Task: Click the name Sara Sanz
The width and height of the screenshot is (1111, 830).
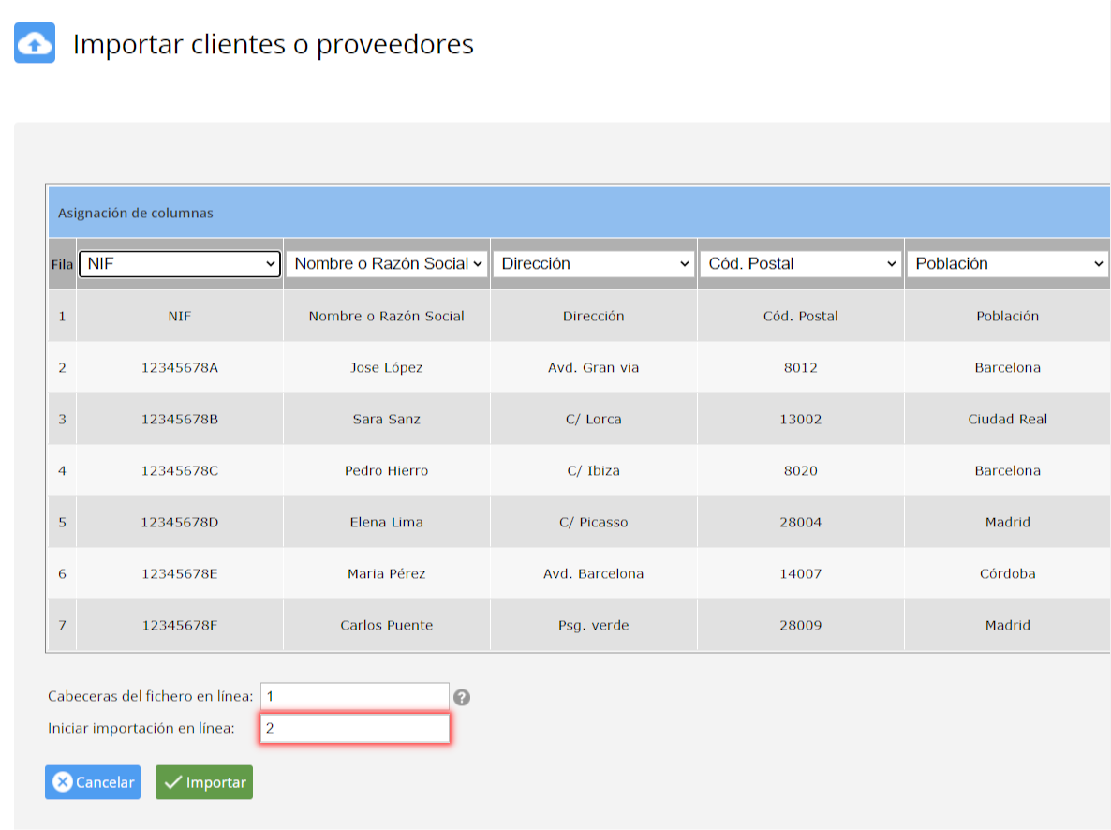Action: tap(387, 419)
